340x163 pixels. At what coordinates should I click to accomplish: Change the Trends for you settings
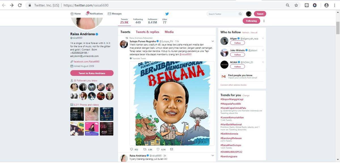[x=246, y=95]
